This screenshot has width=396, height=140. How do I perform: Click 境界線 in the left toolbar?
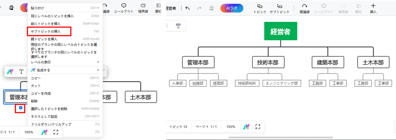tap(143, 8)
